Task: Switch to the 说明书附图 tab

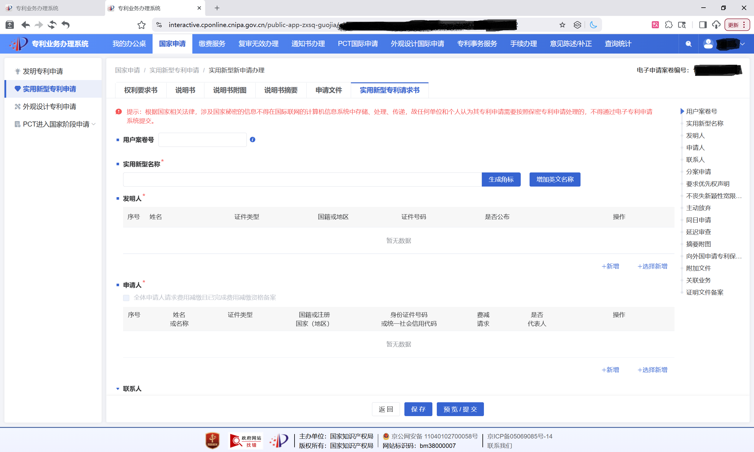Action: click(x=229, y=90)
